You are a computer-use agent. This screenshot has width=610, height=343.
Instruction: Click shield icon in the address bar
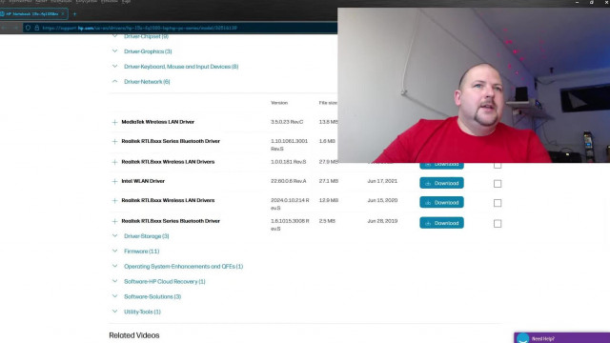click(28, 28)
